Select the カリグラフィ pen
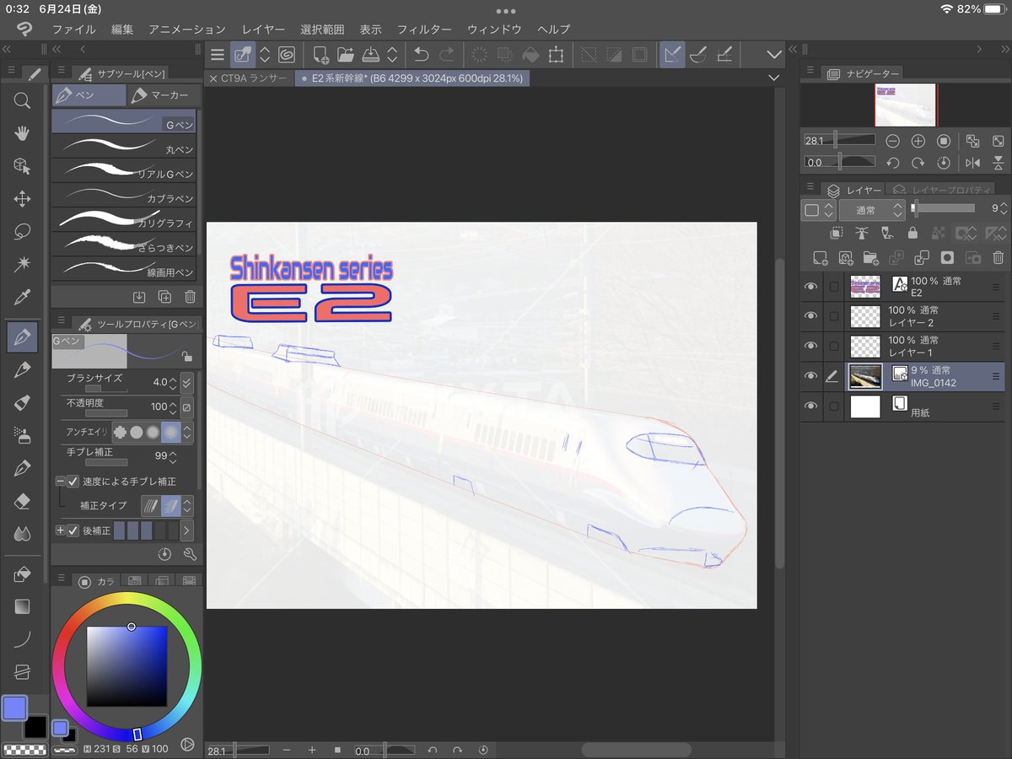 pos(124,219)
